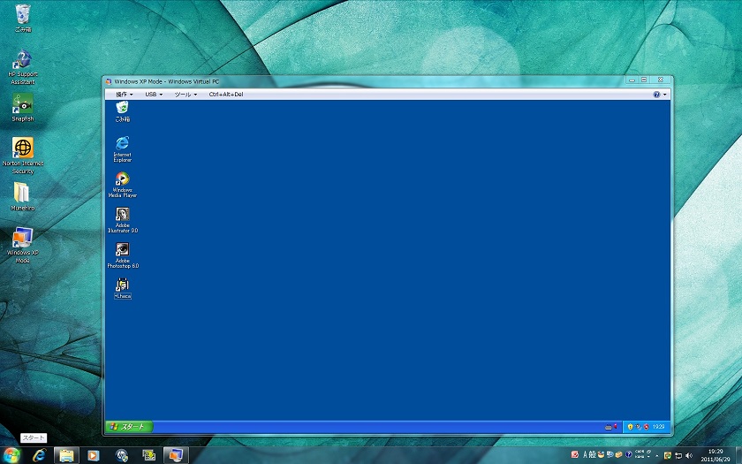Open the HP taskbar icon

(122, 455)
